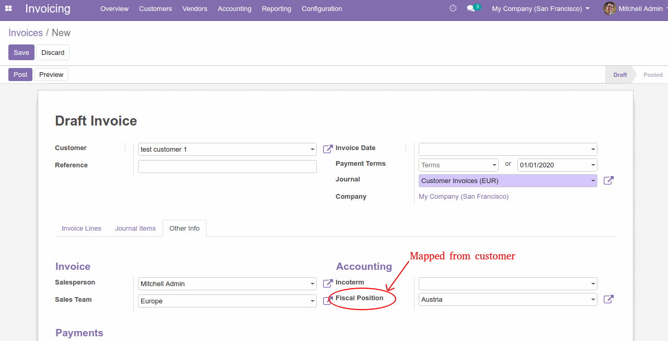This screenshot has width=668, height=341.
Task: Open the Accounting menu
Action: 235,9
